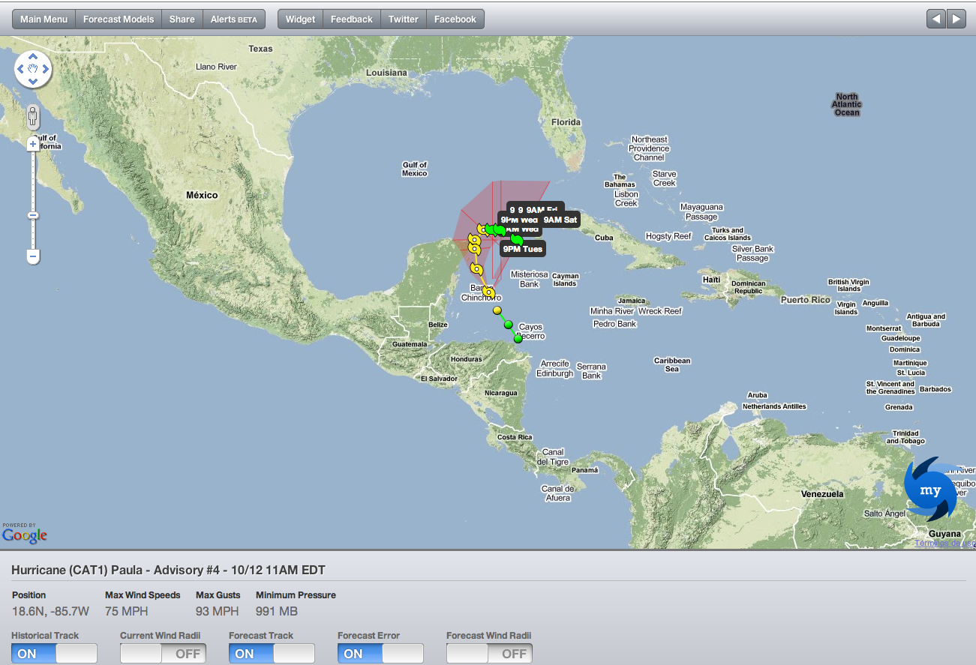Click the Max Wind Speeds label
Screen dimensions: 976x665
(143, 595)
